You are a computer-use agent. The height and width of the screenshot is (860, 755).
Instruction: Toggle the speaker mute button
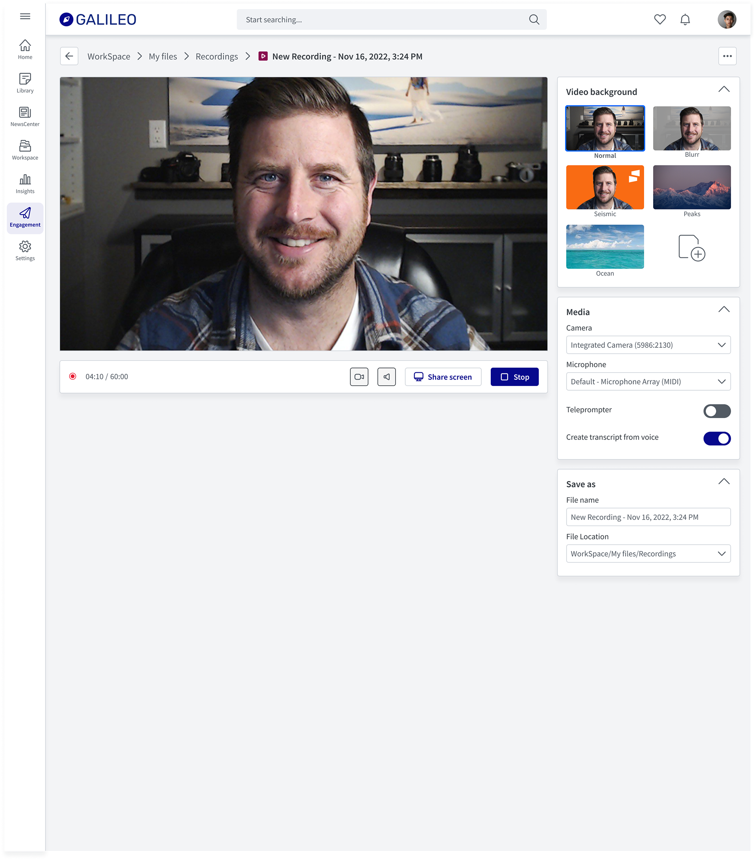pos(386,377)
